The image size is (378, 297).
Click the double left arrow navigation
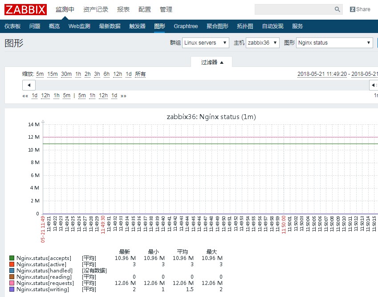(25, 95)
